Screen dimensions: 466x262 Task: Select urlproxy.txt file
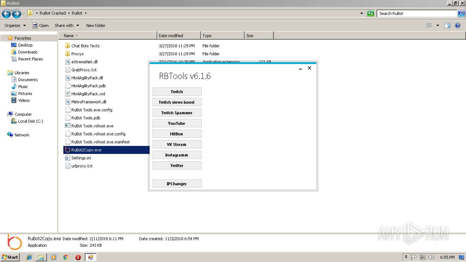(82, 166)
